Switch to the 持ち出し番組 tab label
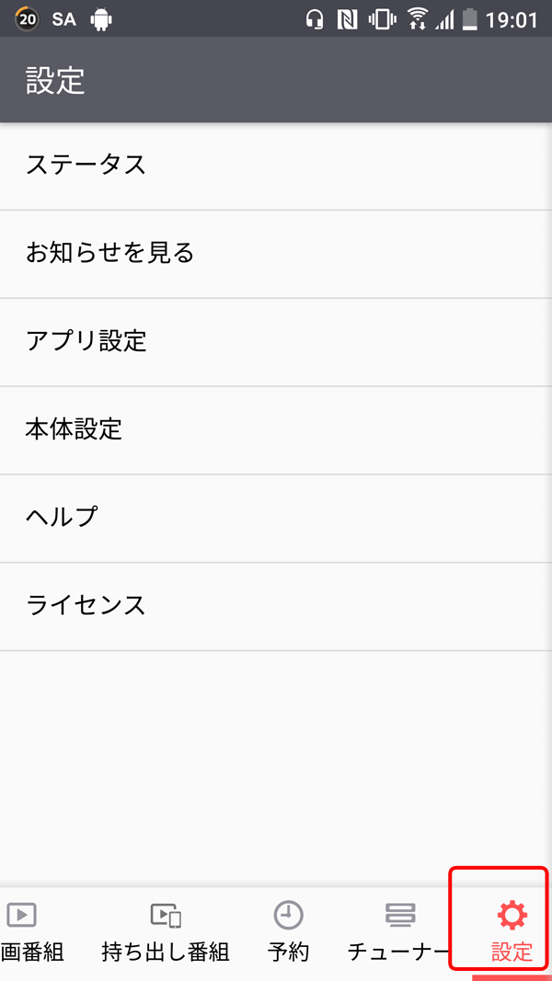The height and width of the screenshot is (981, 552). point(166,952)
